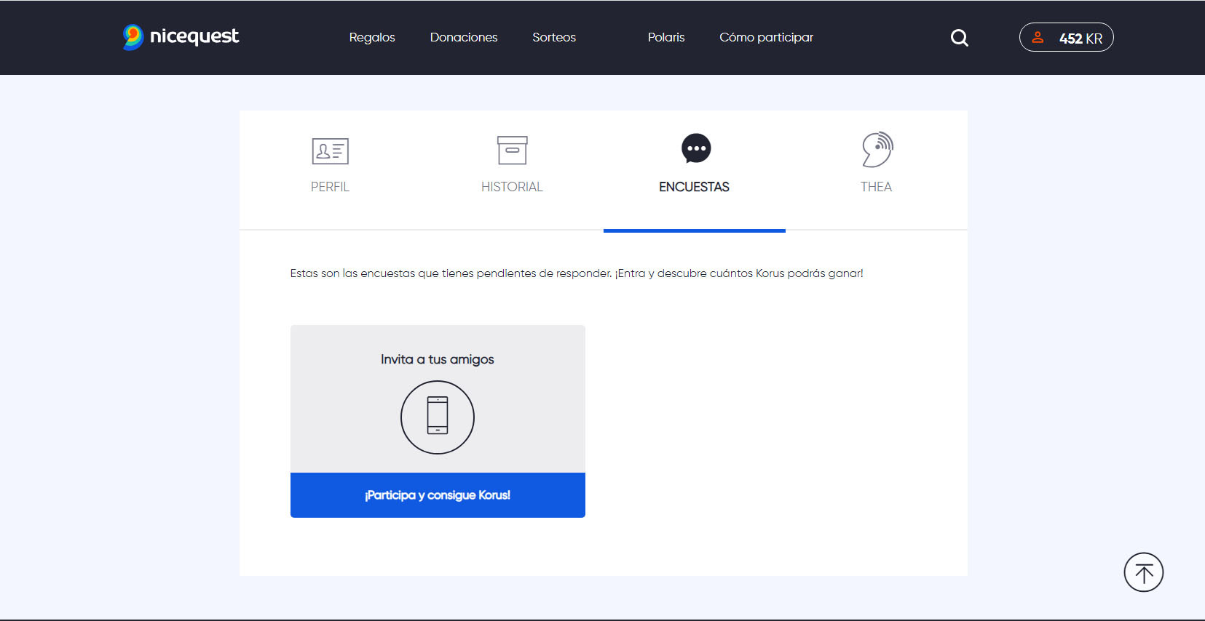Switch to the PERFIL tab
Viewport: 1205px width, 621px height.
point(330,187)
